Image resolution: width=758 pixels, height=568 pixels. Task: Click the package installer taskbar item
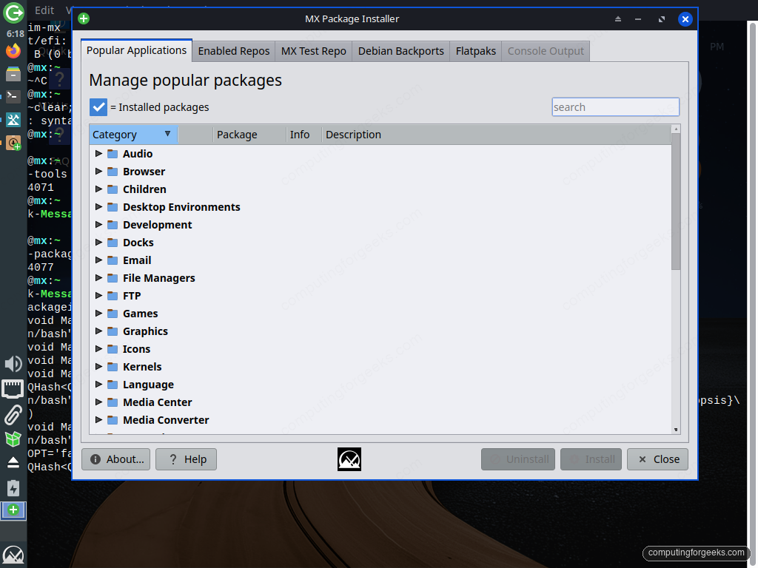coord(13,510)
